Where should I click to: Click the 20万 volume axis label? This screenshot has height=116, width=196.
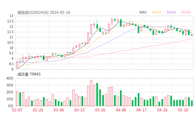coord(10,92)
